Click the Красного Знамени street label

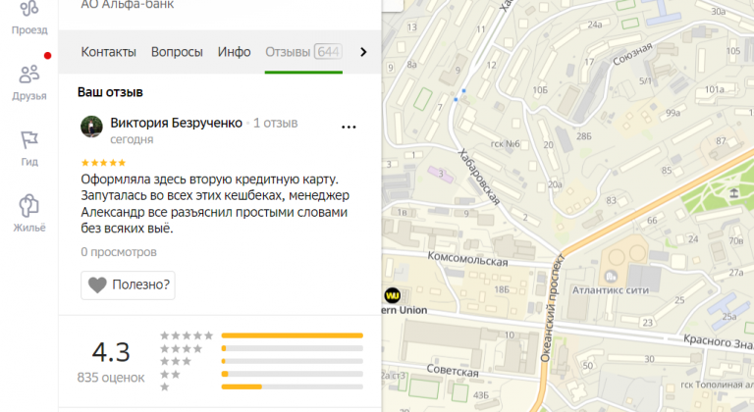(719, 341)
